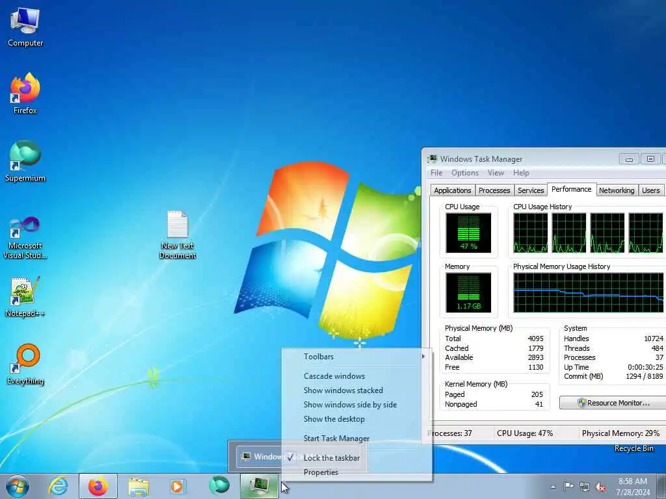Click the muted volume tray icon
The height and width of the screenshot is (499, 666).
click(x=600, y=487)
